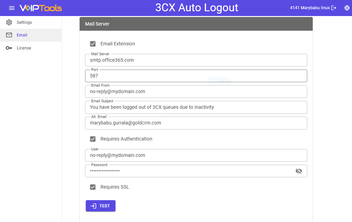Click the Settings gear icon
Screen dimensions: 352x222
[9, 22]
